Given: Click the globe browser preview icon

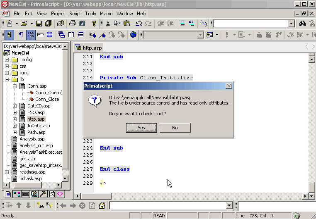Looking at the screenshot, I should click(133, 35).
